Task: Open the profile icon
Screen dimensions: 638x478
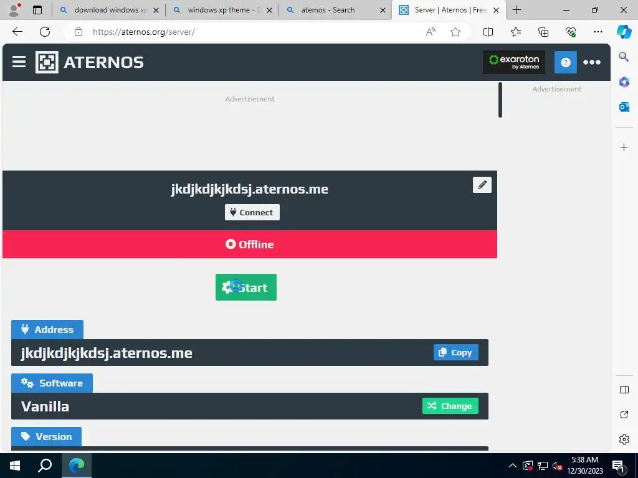Action: pyautogui.click(x=15, y=10)
